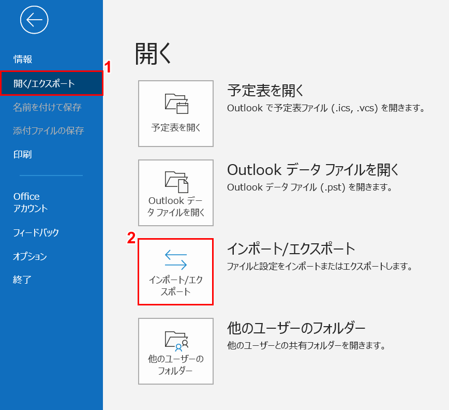Click the blue two-way arrows import/export icon
Viewport: 449px width, 410px height.
176,259
